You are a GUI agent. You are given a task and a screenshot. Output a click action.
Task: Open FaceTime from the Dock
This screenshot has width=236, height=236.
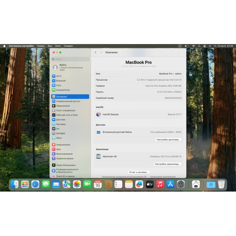tap(87, 184)
